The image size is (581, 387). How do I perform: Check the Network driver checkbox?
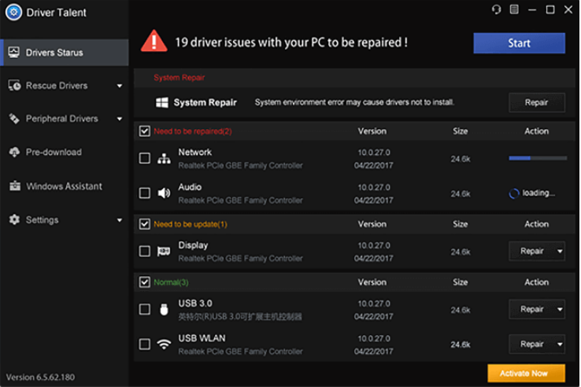(145, 159)
